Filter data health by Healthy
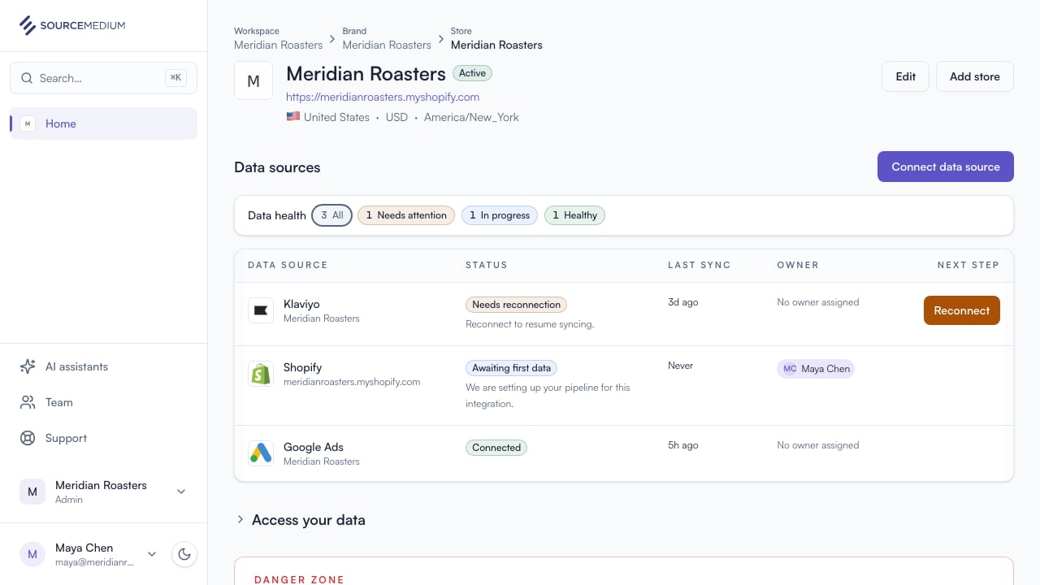The height and width of the screenshot is (585, 1040). point(574,215)
